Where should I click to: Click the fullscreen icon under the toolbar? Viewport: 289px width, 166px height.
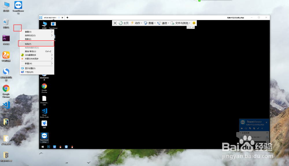click(x=190, y=27)
